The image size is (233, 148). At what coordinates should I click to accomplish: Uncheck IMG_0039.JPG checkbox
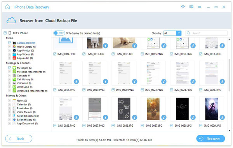point(201,126)
